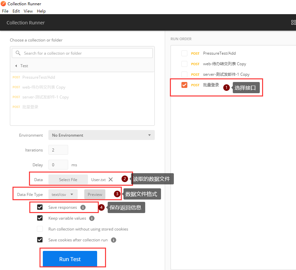Enable Run collection without using stored cookies
This screenshot has height=270, width=296.
[40, 229]
